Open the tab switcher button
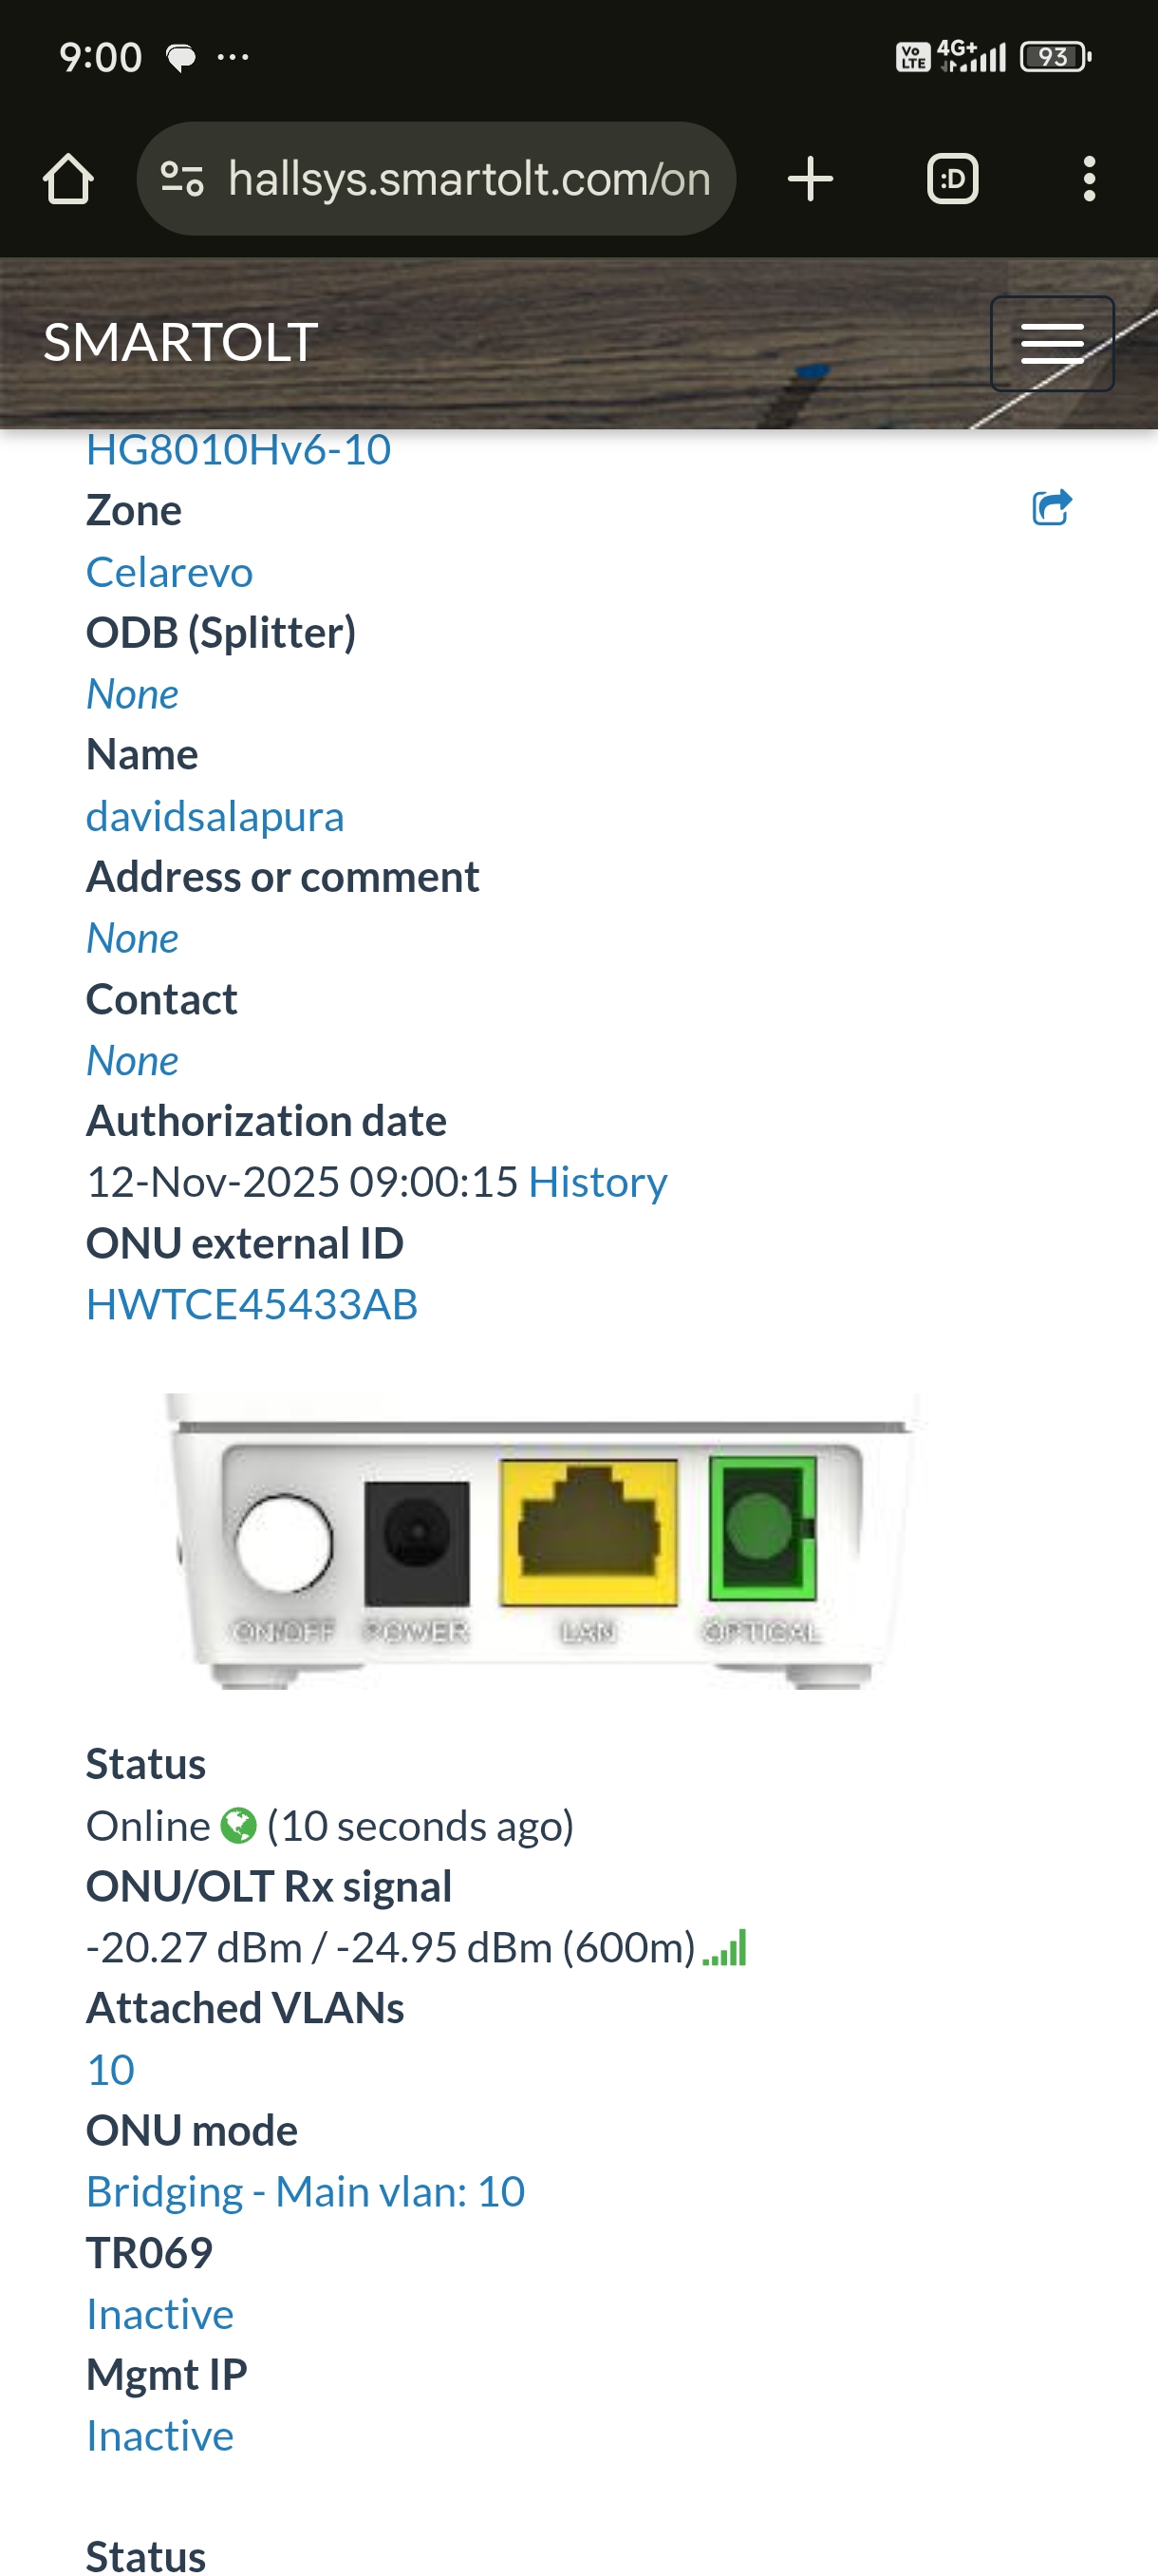The image size is (1158, 2576). pos(952,179)
